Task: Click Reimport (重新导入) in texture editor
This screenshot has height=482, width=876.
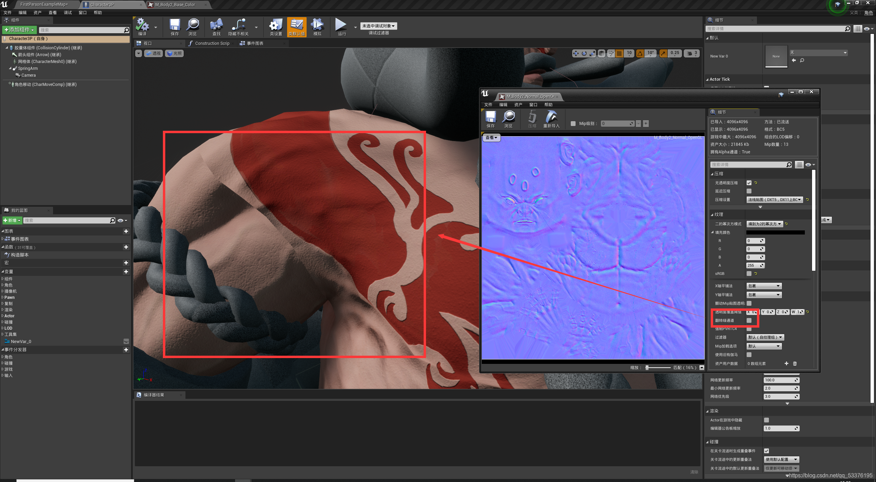Action: (x=551, y=118)
